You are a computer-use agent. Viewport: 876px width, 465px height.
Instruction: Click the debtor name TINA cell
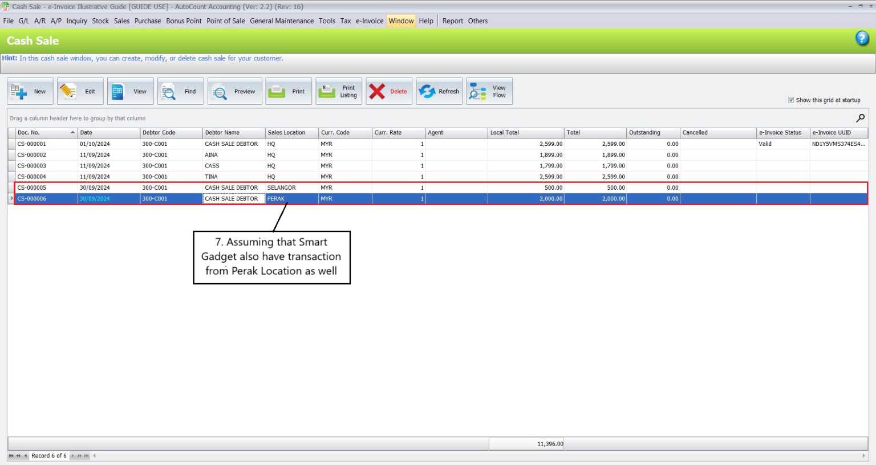tap(234, 177)
